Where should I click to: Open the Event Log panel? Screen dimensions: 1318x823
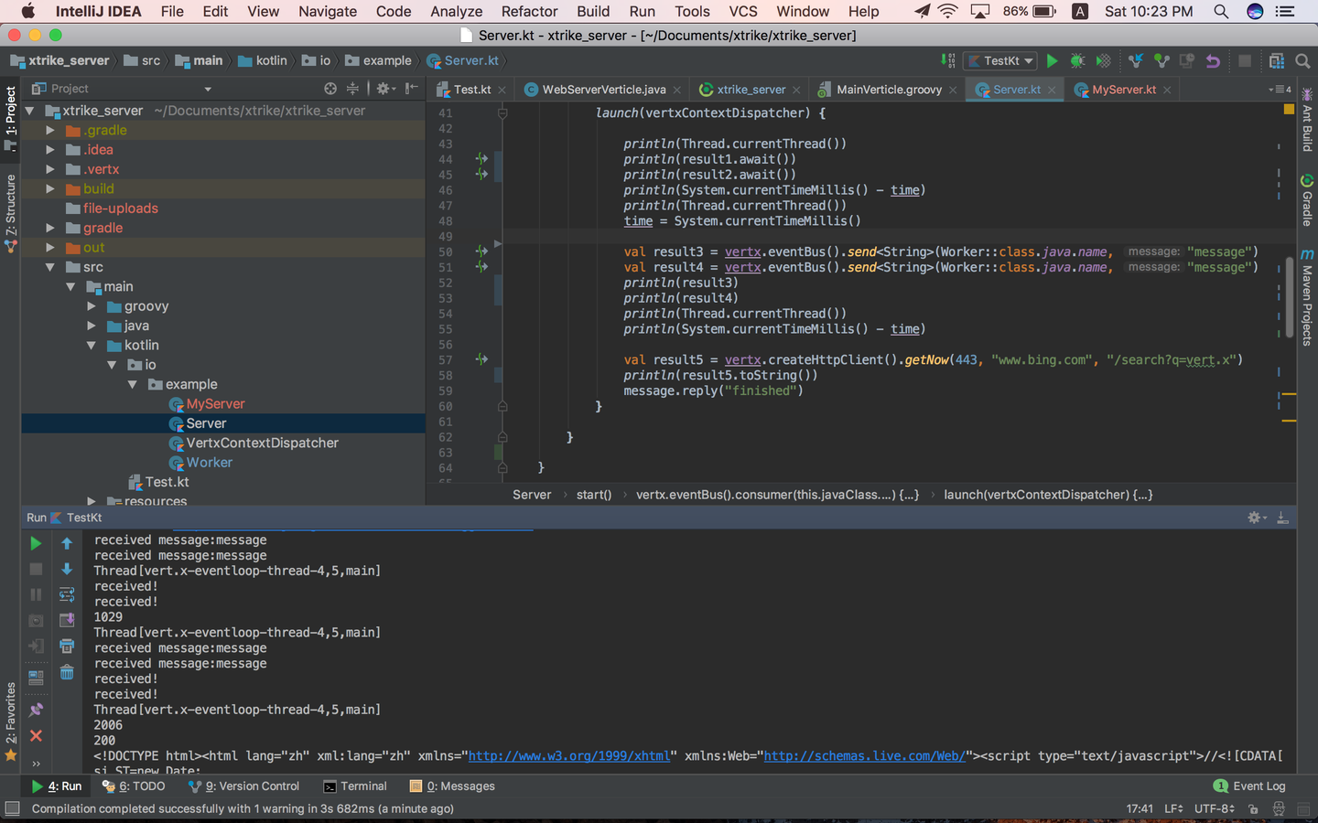[x=1249, y=786]
